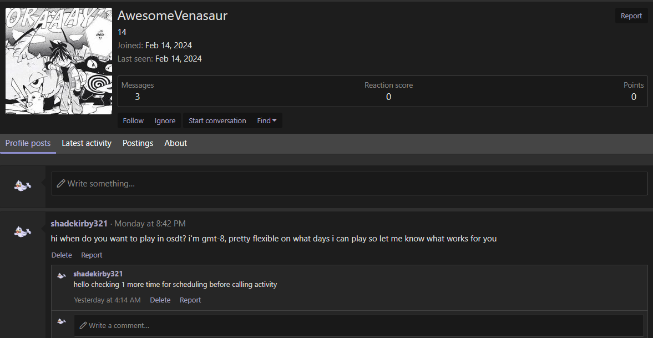Delete the profile post about osdt
Screen dimensions: 653x338
coord(62,255)
